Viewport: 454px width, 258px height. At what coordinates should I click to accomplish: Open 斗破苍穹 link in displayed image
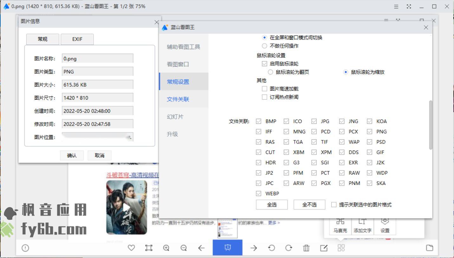133,175
